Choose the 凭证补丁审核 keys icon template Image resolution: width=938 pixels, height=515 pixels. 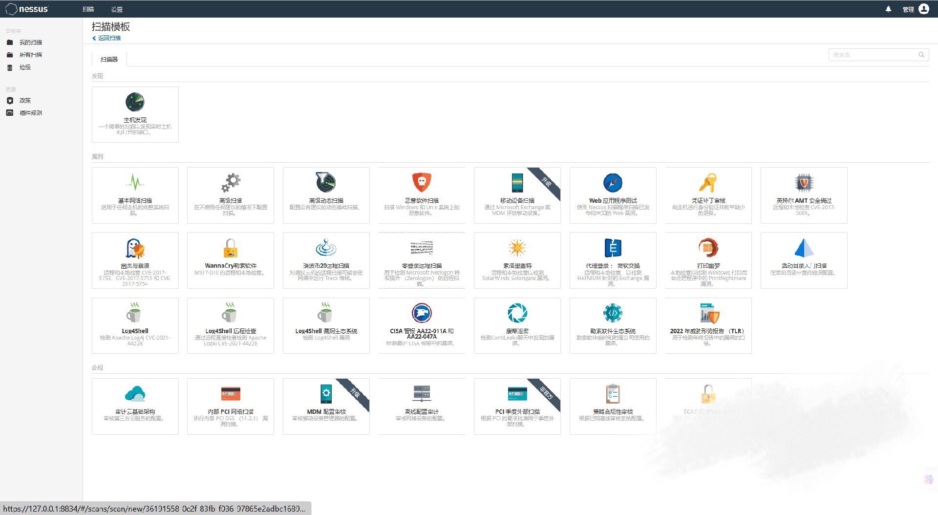click(708, 183)
